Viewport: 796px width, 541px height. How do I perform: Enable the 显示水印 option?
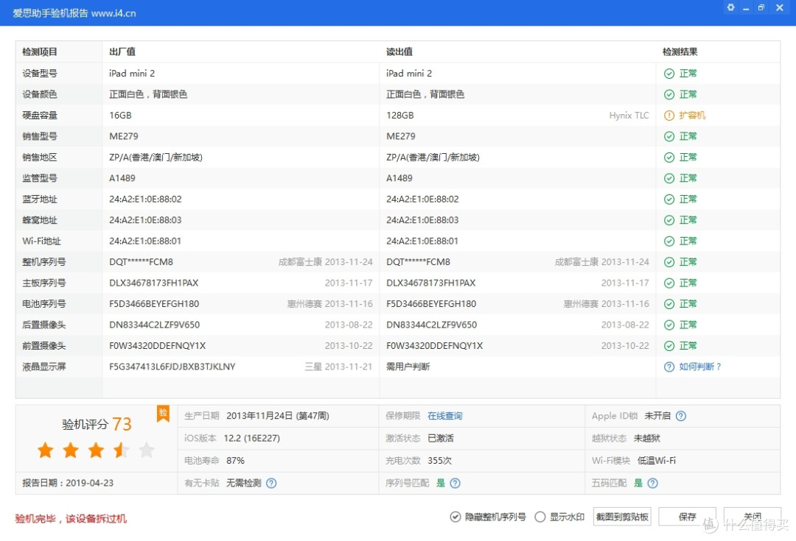tap(540, 517)
